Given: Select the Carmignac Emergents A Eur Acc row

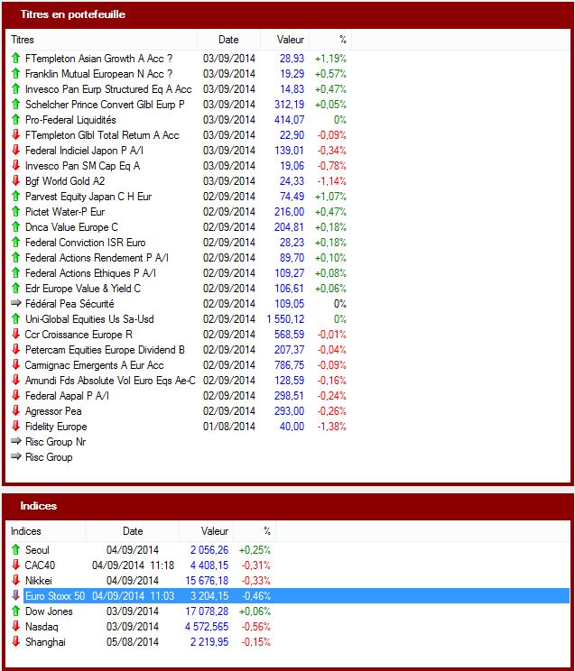Looking at the screenshot, I should coord(95,365).
